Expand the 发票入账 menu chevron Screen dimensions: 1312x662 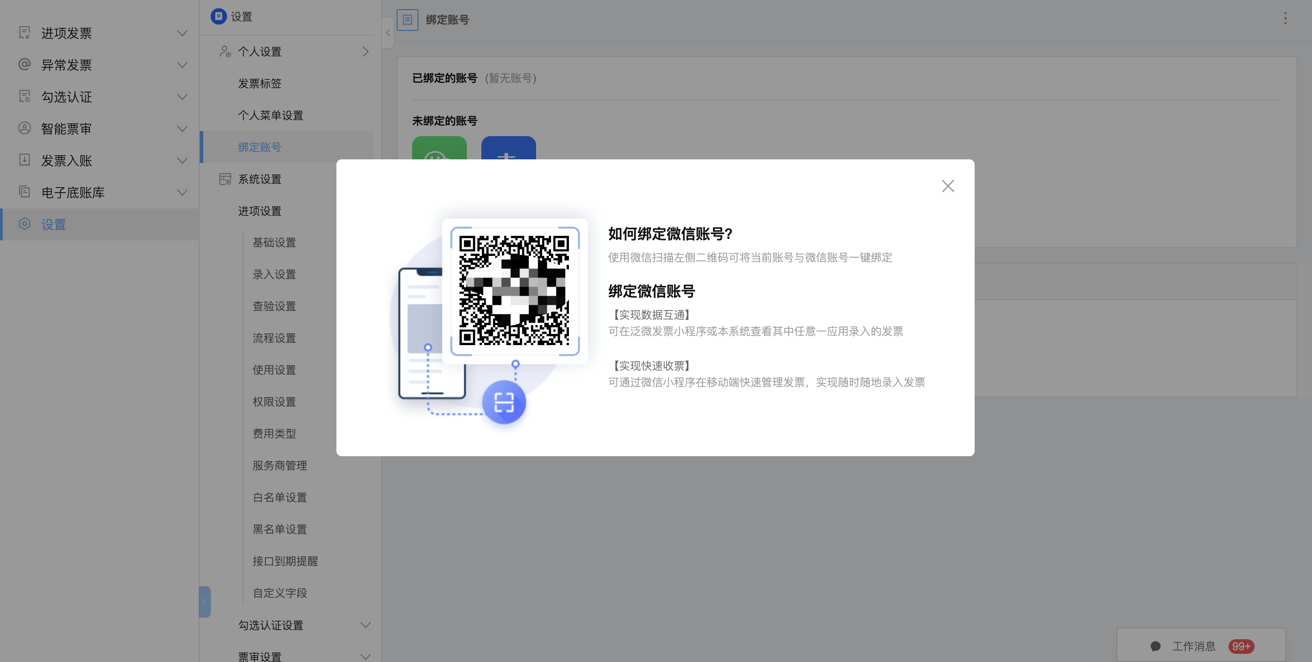[x=182, y=160]
